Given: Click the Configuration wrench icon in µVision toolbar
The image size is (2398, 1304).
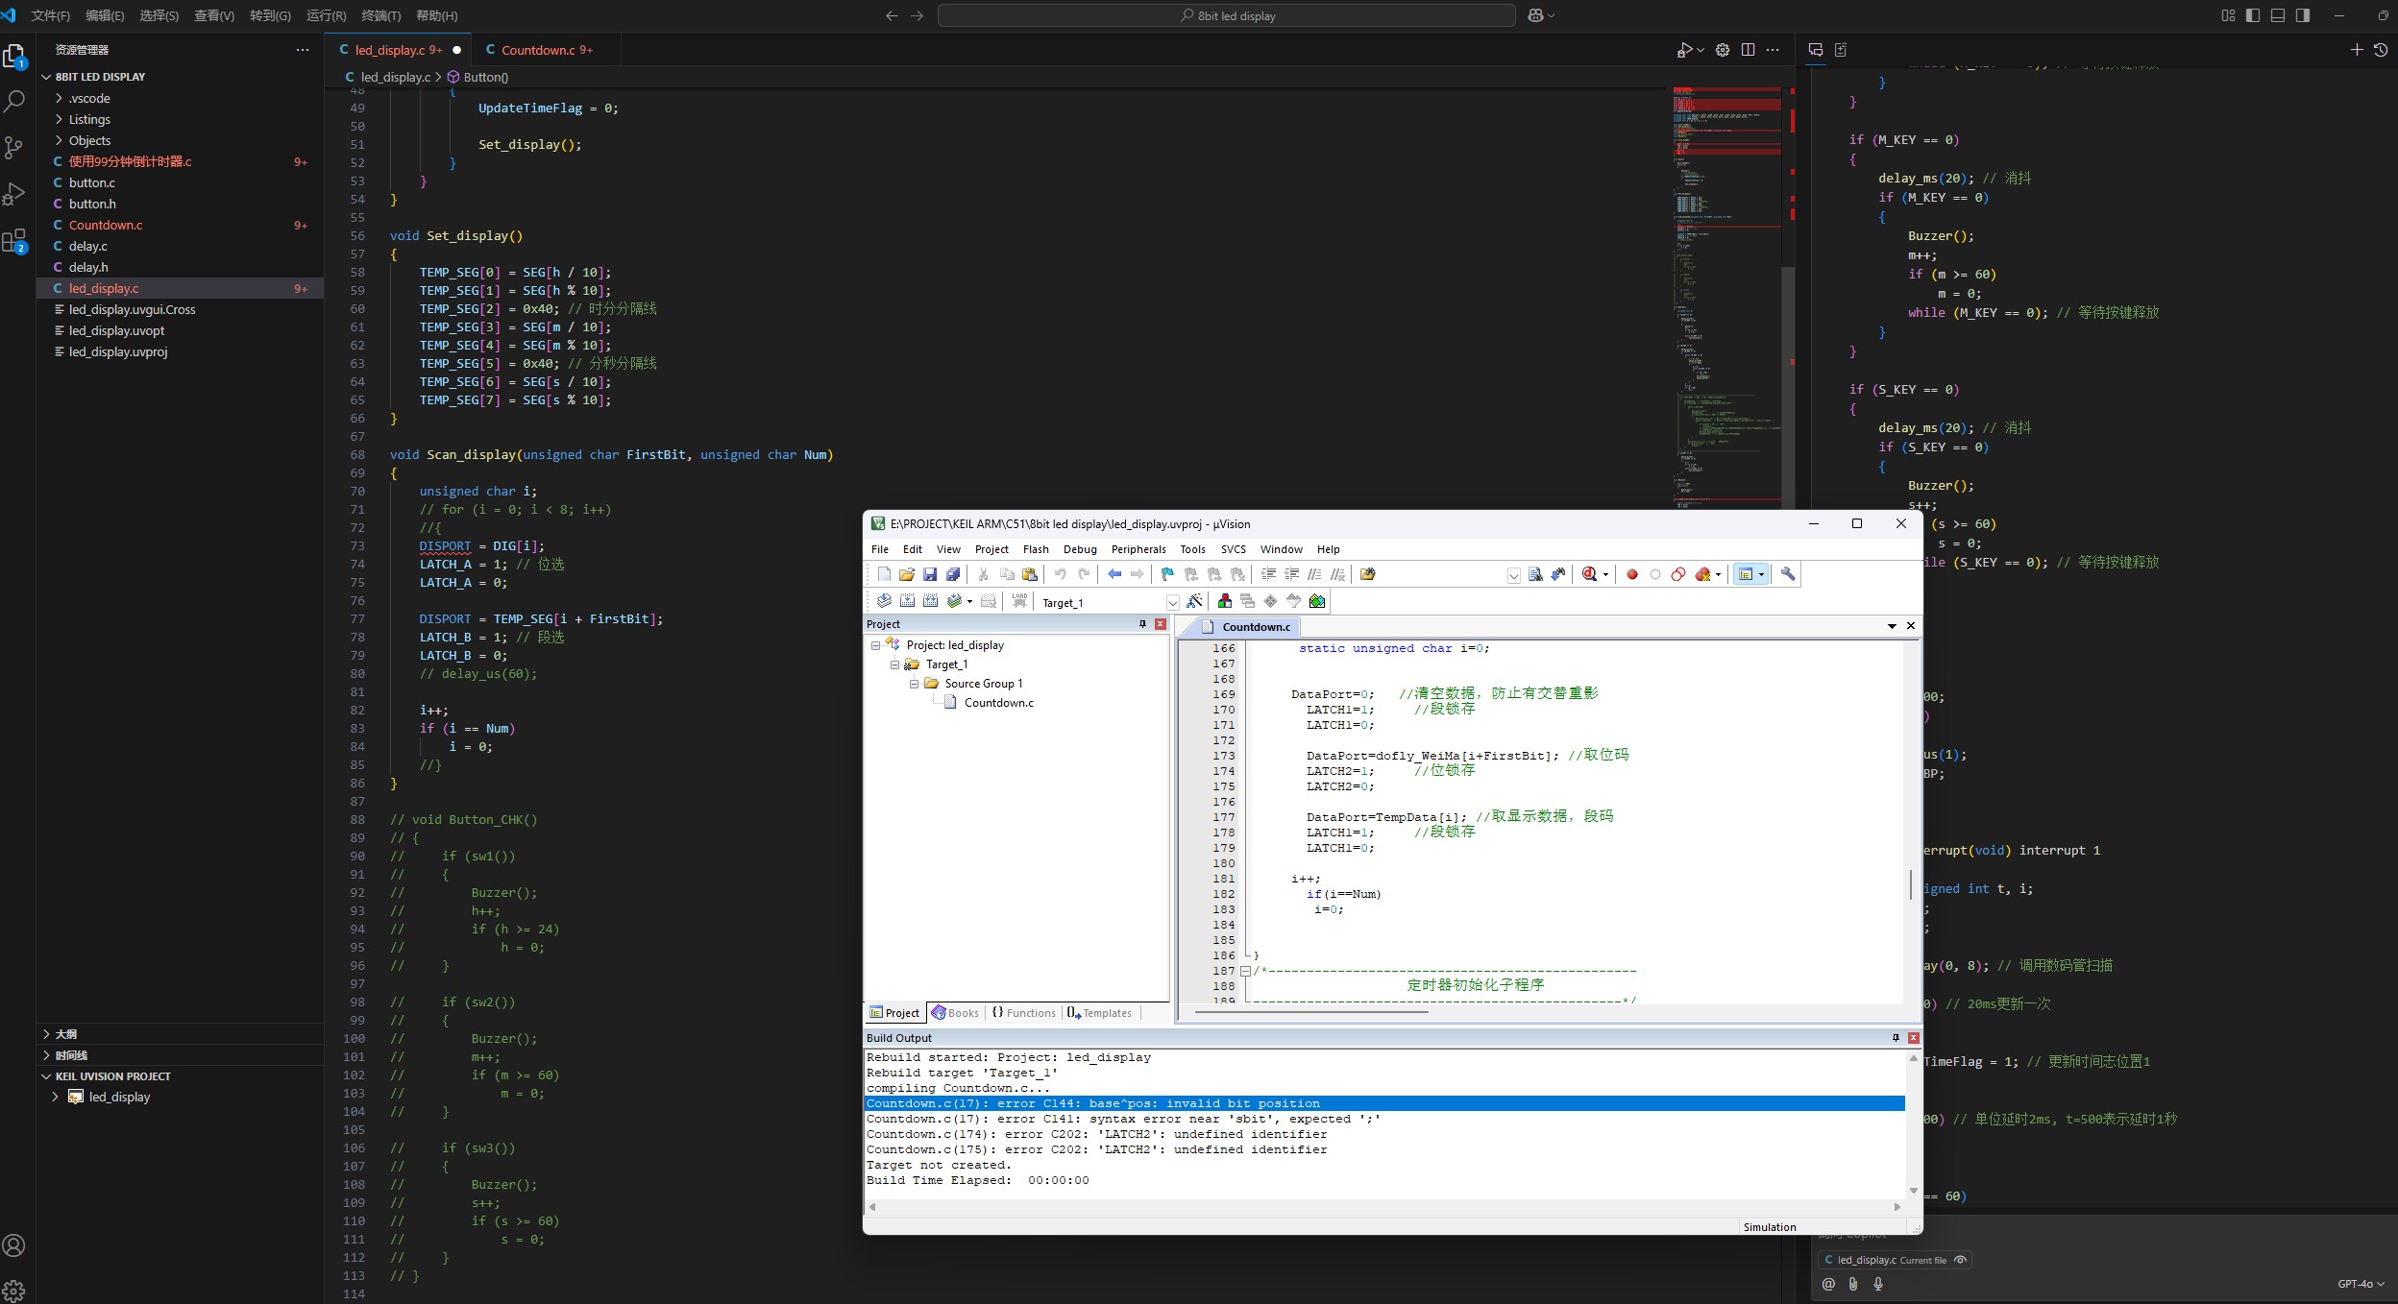Looking at the screenshot, I should coord(1788,574).
